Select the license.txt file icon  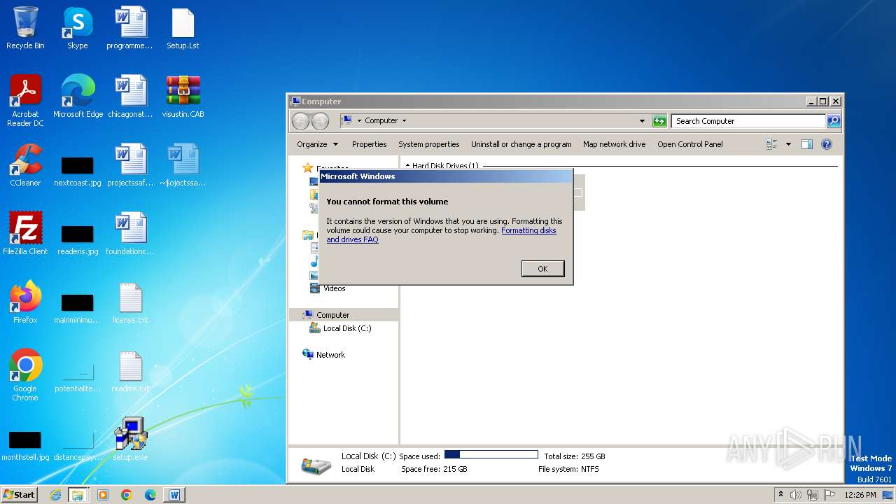[x=130, y=302]
